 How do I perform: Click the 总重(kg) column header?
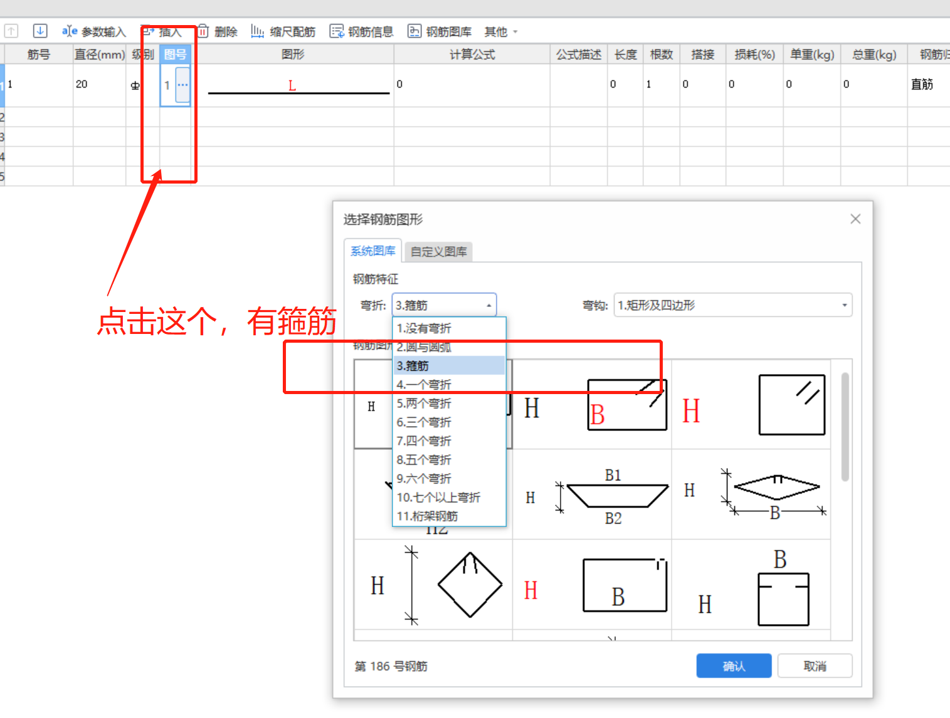click(x=874, y=55)
